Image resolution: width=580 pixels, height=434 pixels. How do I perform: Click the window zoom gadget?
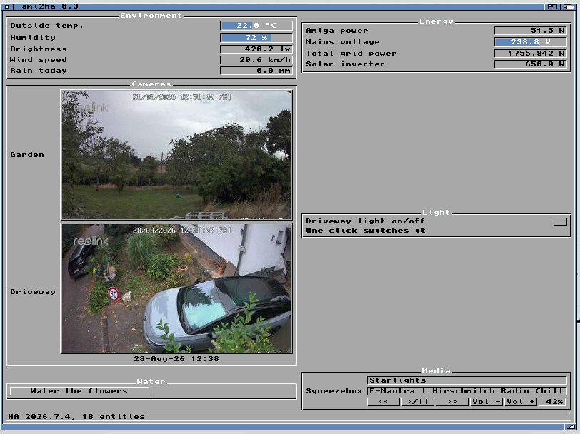click(x=553, y=6)
